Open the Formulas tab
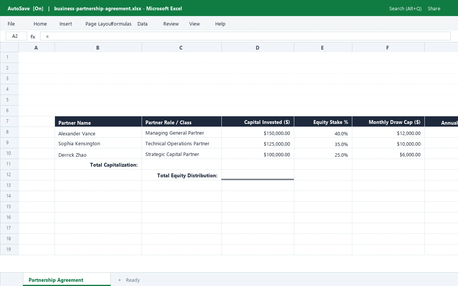 point(121,24)
